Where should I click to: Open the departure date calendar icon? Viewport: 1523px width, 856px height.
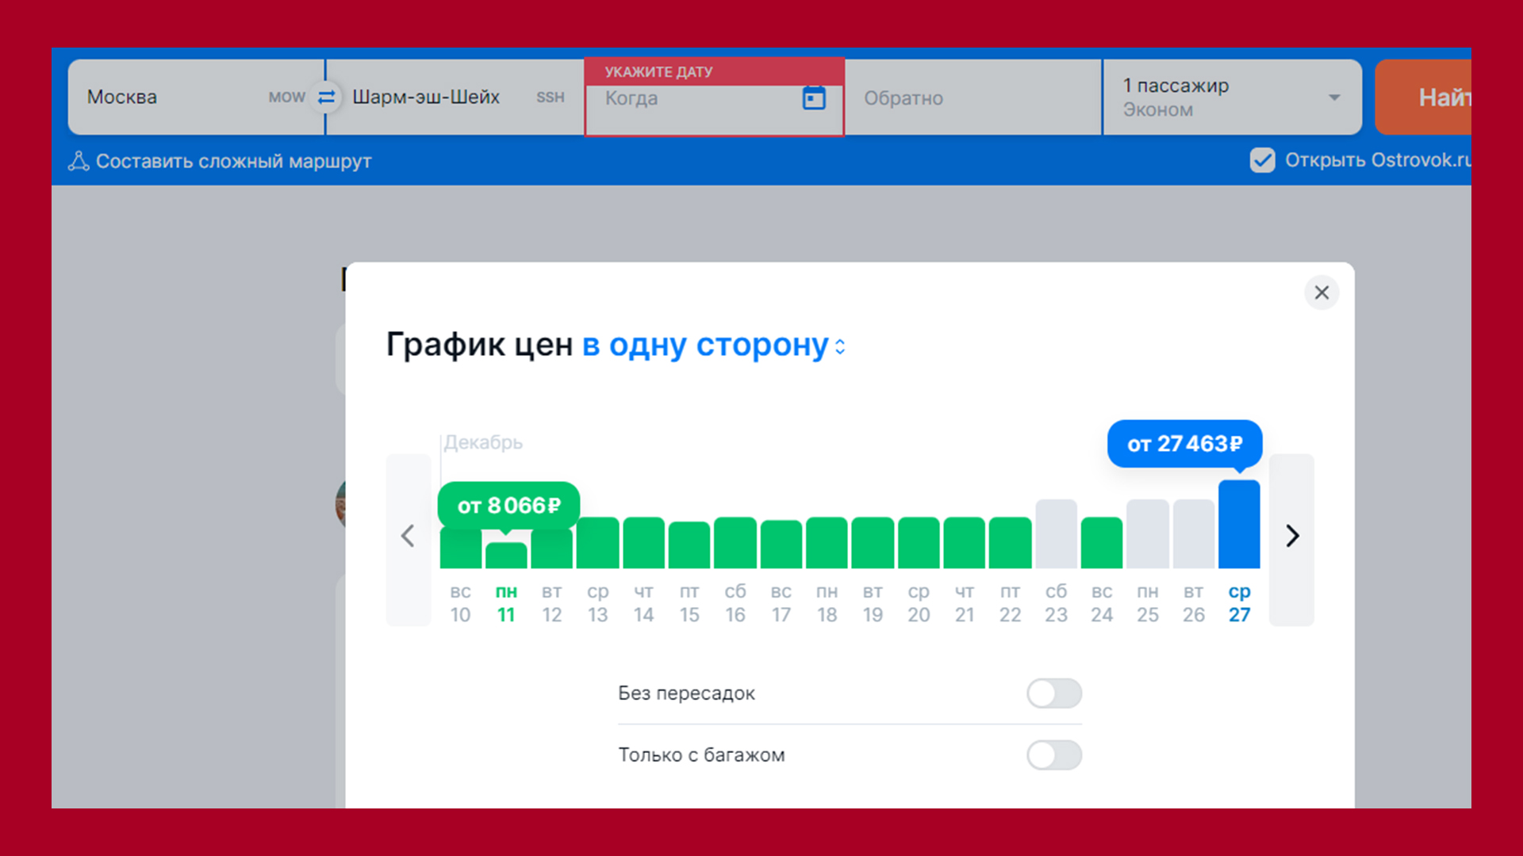tap(814, 97)
